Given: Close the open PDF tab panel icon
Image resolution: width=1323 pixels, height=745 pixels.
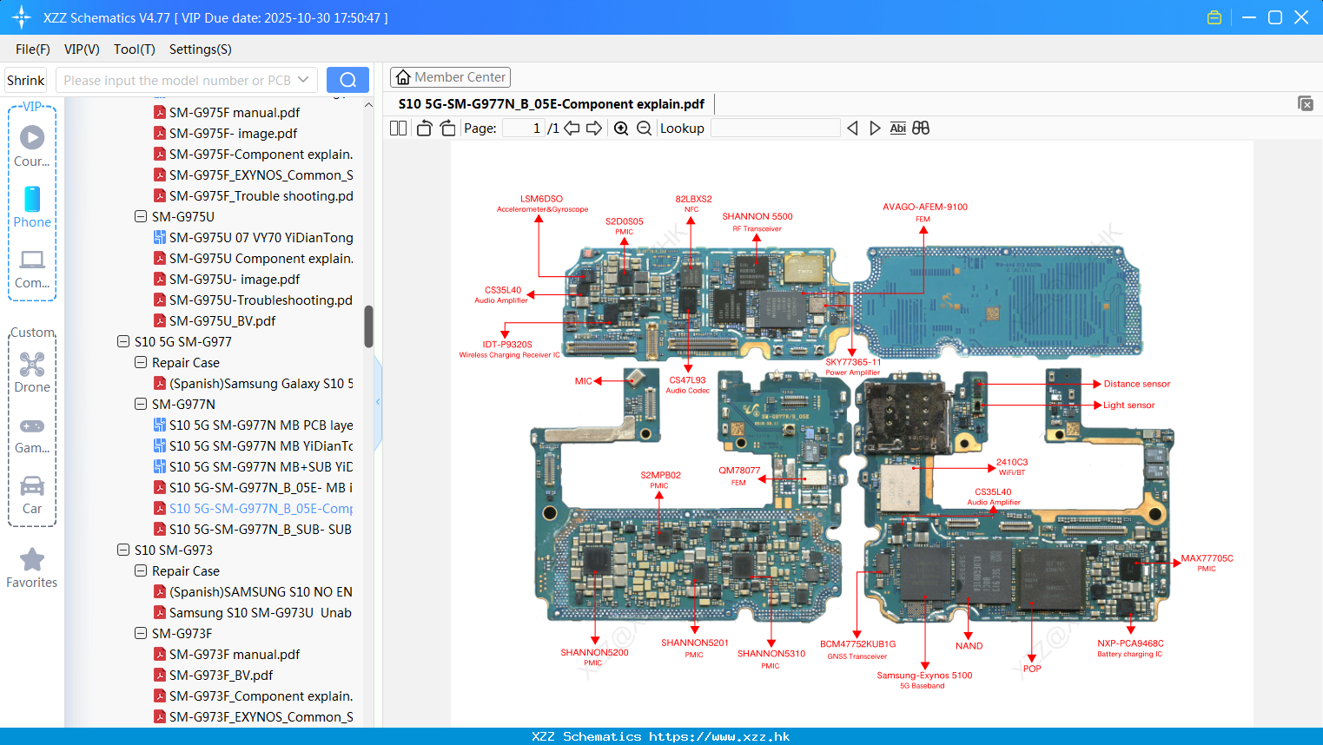Looking at the screenshot, I should pyautogui.click(x=1305, y=103).
